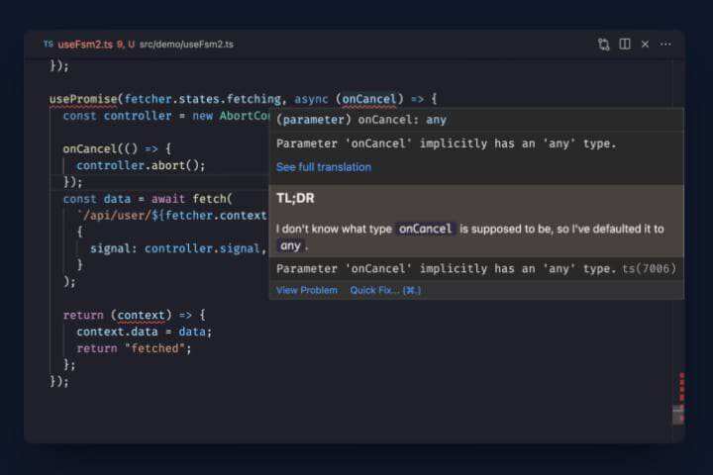Image resolution: width=713 pixels, height=475 pixels.
Task: Click the highlighted any code chip in TL;DR
Action: point(290,245)
